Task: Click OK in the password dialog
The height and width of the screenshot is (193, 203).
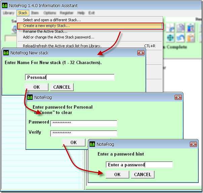Action: point(74,142)
